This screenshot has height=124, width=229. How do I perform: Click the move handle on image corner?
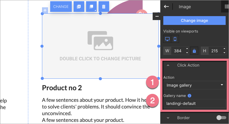(x=45, y=11)
